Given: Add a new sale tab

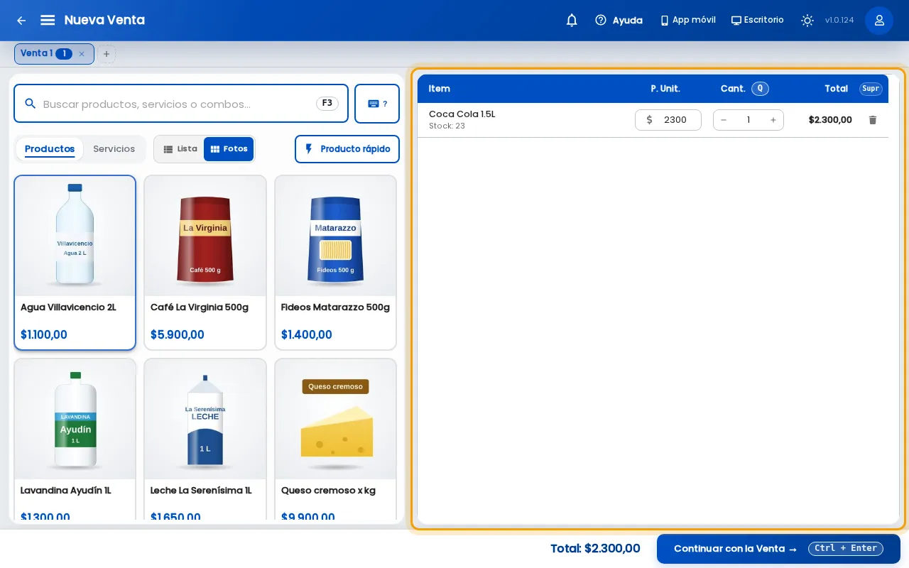Looking at the screenshot, I should click(x=107, y=54).
